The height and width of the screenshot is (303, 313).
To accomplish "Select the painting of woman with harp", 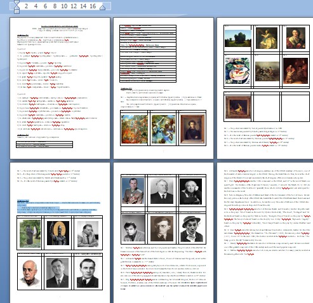I will coord(267,38).
